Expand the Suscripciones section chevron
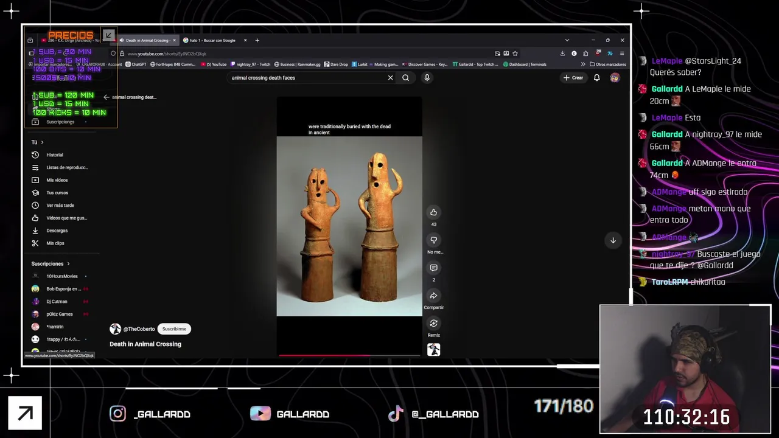Screen dimensions: 779x438 (68, 264)
